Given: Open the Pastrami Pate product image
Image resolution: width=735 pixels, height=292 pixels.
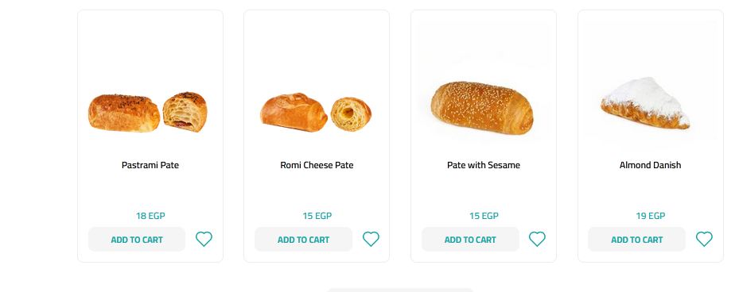Looking at the screenshot, I should pos(148,113).
